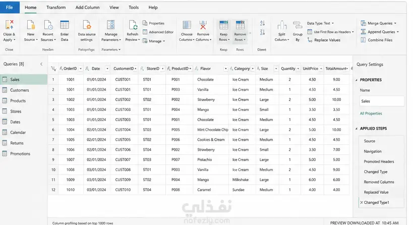Delete the Changed Type1 step
The image size is (413, 225).
tap(362, 202)
